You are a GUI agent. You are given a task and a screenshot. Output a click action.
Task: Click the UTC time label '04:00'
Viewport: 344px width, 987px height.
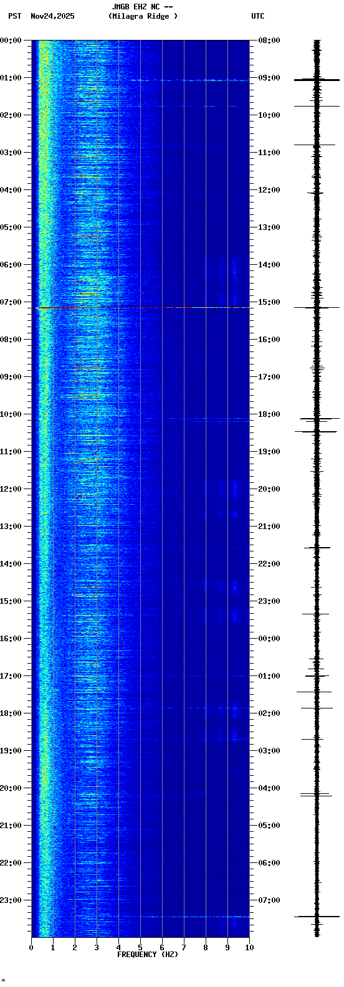[x=269, y=788]
